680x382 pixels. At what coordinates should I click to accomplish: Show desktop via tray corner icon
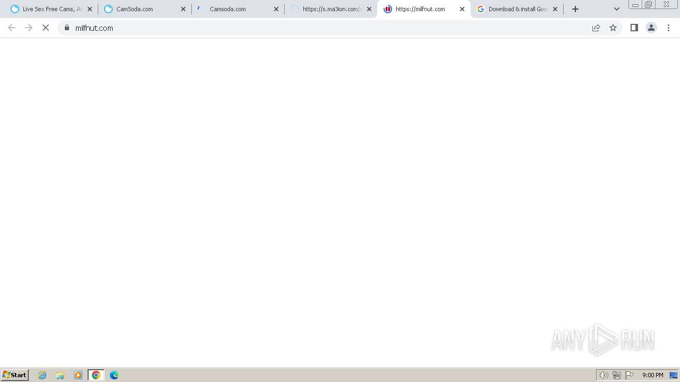(674, 375)
